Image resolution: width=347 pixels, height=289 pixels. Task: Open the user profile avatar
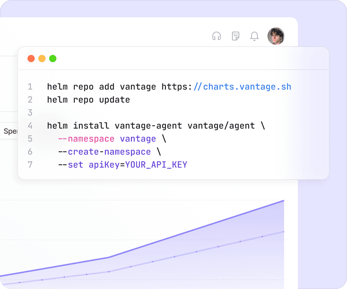pos(276,36)
